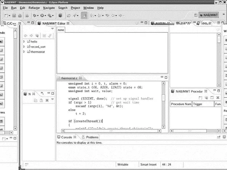Click the Procedure Nam column header

pyautogui.click(x=181, y=104)
